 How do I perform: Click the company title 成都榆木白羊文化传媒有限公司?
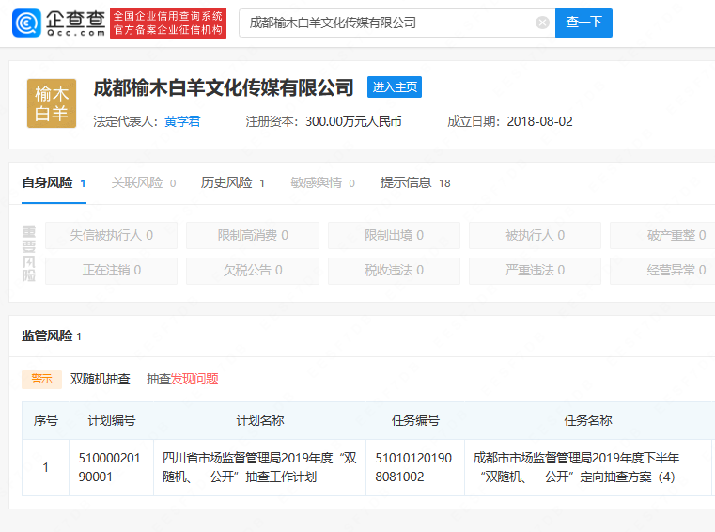click(224, 87)
